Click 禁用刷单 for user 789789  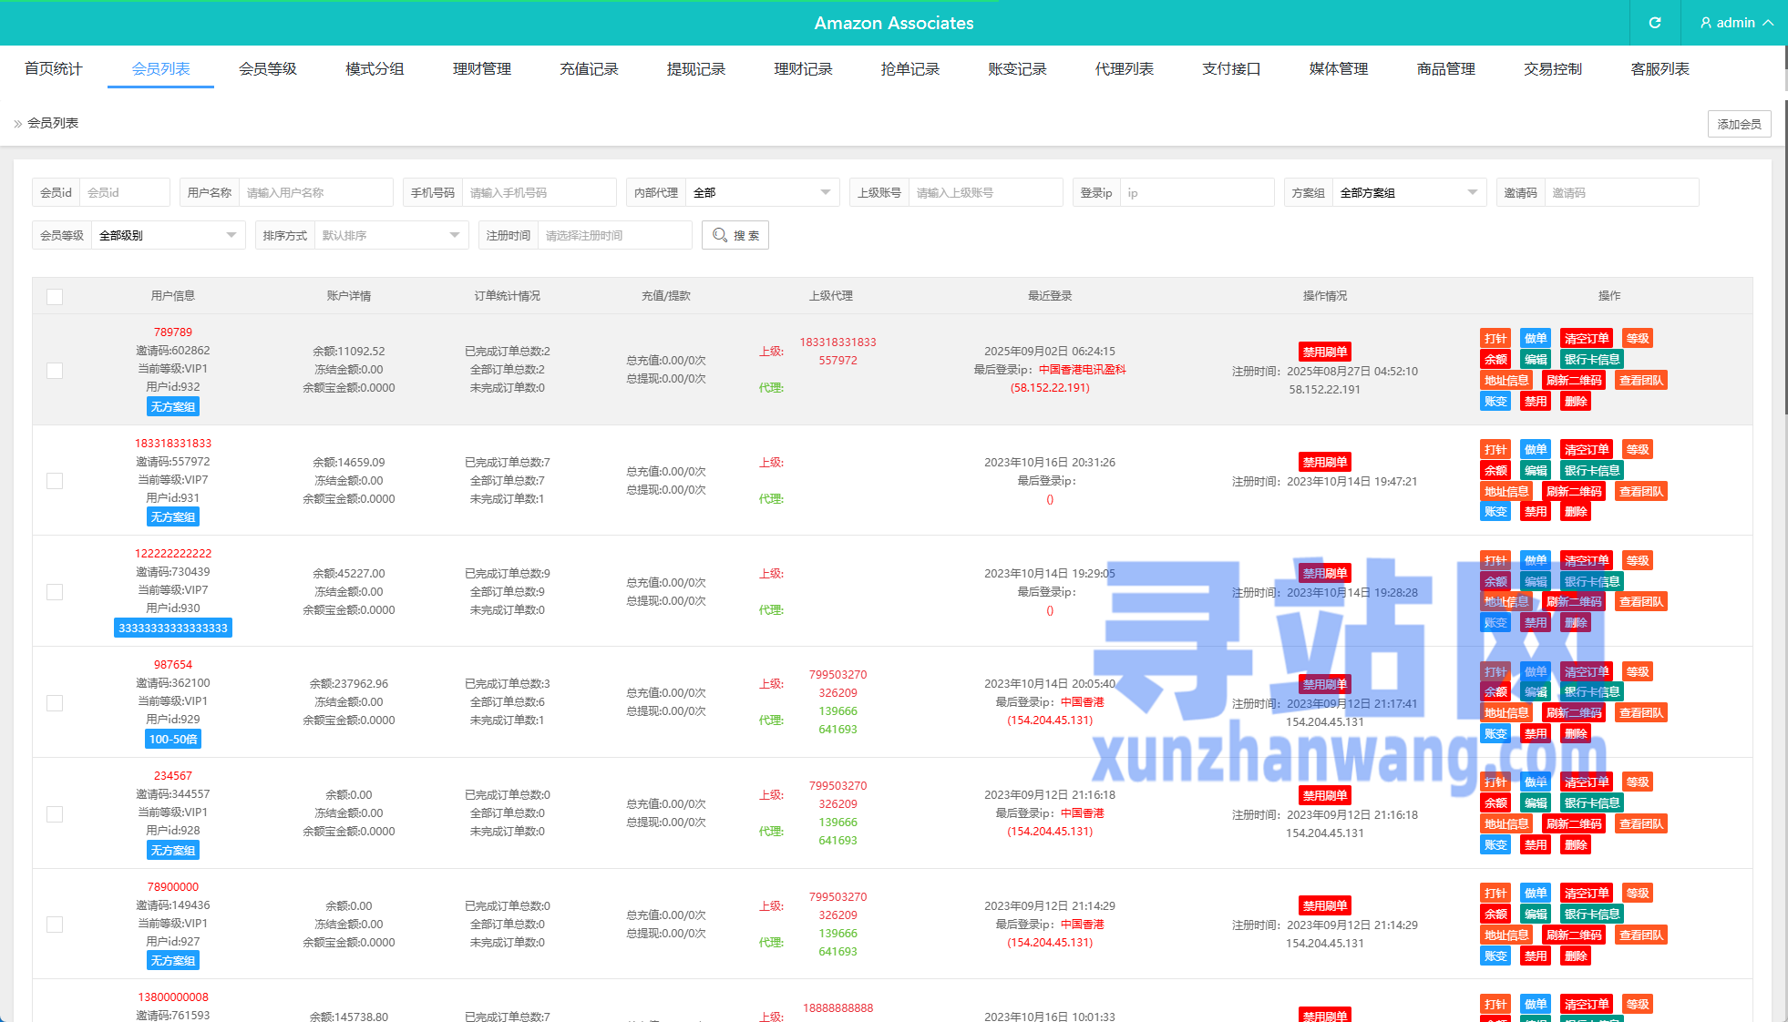click(x=1325, y=352)
